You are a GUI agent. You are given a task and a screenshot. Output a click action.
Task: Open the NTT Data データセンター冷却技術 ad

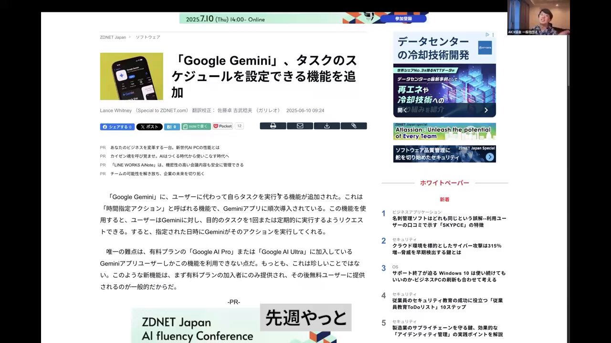coord(444,74)
